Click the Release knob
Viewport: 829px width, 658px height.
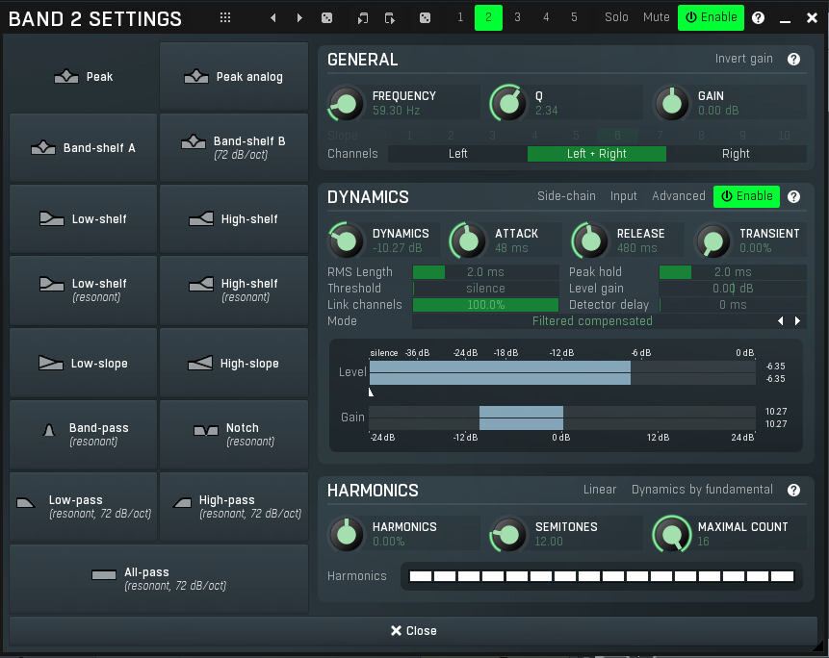tap(590, 240)
